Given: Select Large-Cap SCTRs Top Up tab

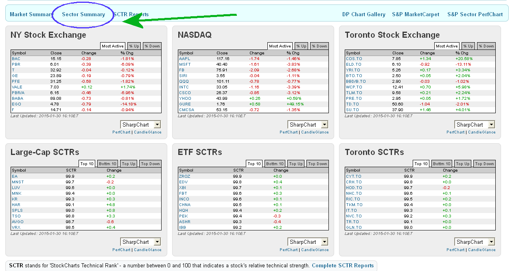Looking at the screenshot, I should (x=129, y=163).
